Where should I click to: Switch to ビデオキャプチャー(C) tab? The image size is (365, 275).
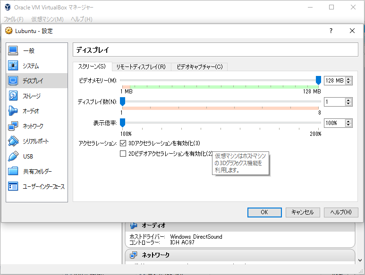pos(199,67)
